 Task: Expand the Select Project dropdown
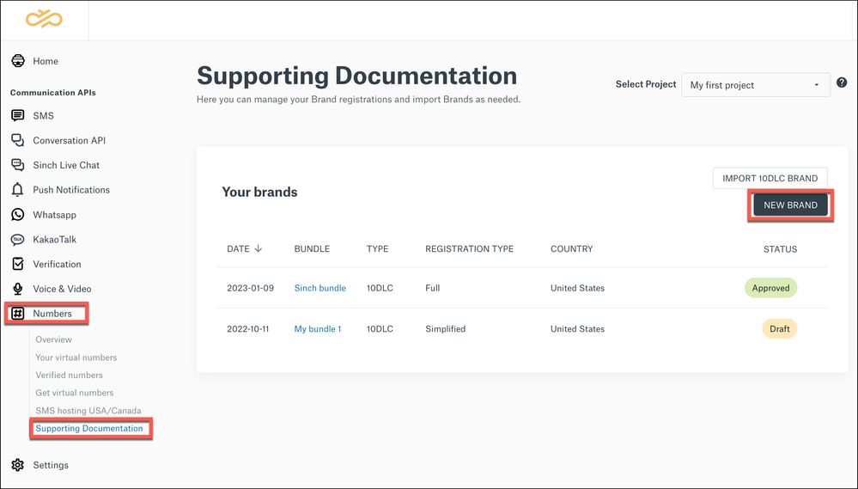pos(755,85)
